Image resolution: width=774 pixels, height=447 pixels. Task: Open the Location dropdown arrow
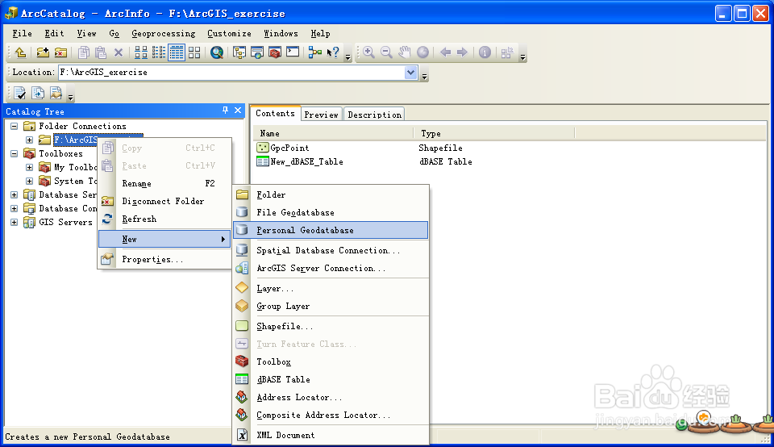(x=410, y=73)
